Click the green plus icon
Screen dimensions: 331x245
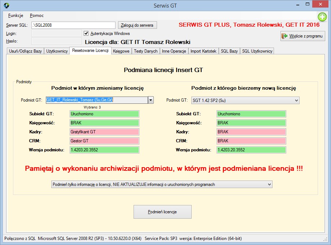coord(322,17)
